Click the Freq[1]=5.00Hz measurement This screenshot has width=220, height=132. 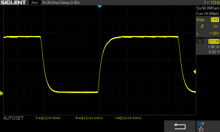(x=48, y=118)
